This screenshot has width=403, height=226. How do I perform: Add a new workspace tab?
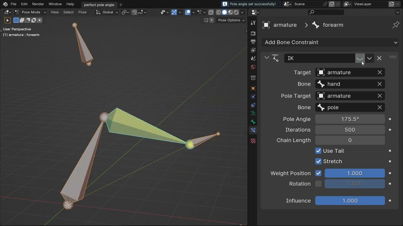[x=121, y=5]
